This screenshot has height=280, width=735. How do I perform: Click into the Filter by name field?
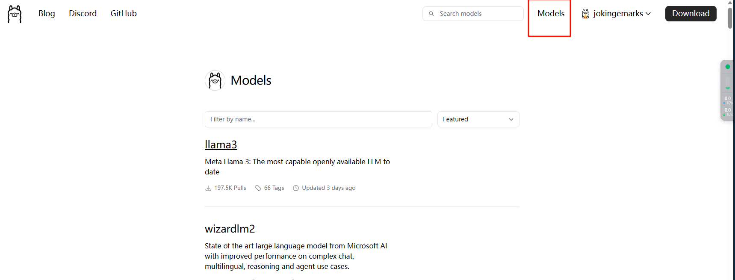(x=318, y=119)
